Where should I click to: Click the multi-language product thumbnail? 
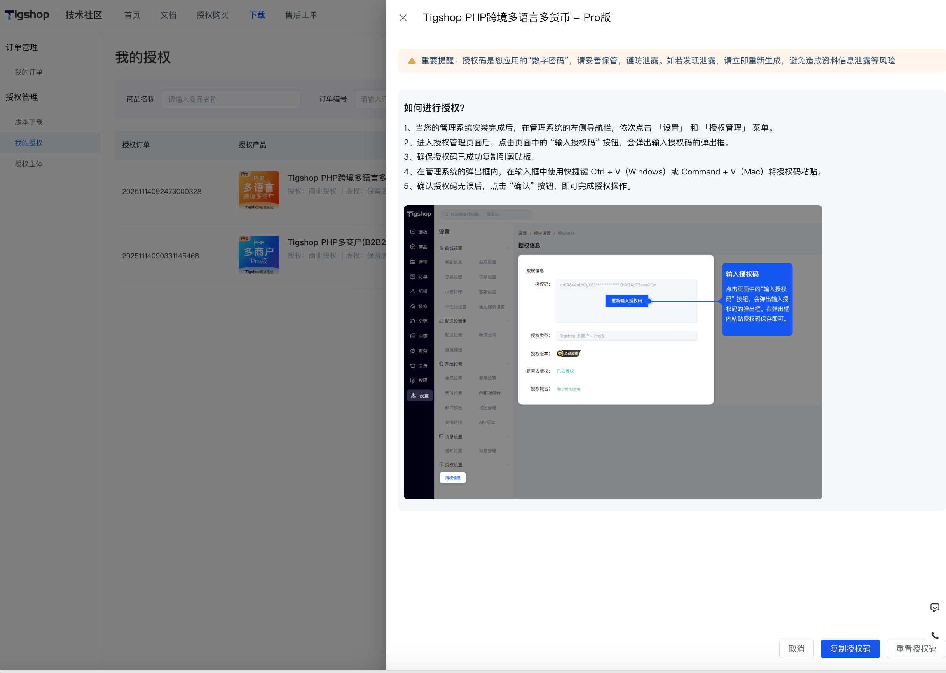tap(259, 191)
